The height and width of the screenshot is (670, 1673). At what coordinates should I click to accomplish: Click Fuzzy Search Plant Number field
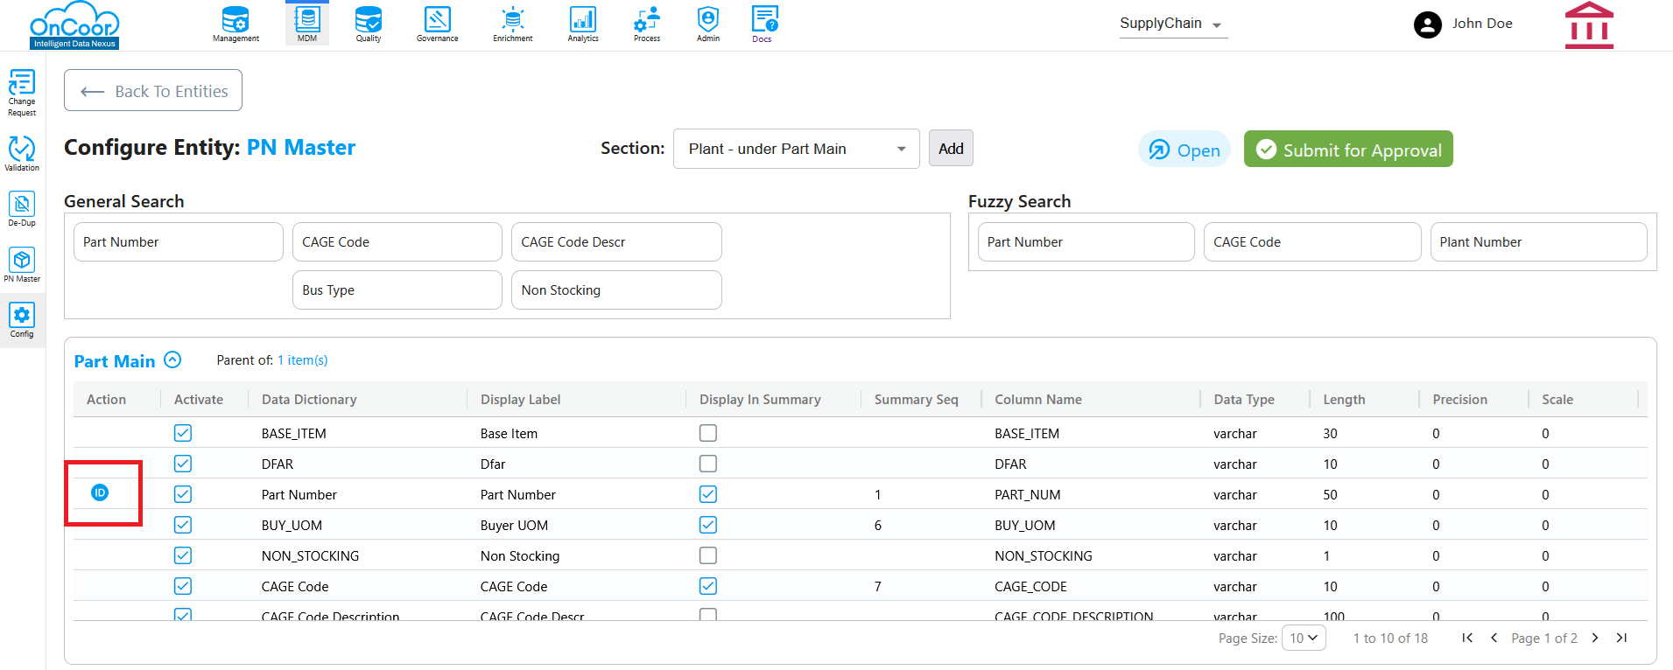tap(1538, 242)
